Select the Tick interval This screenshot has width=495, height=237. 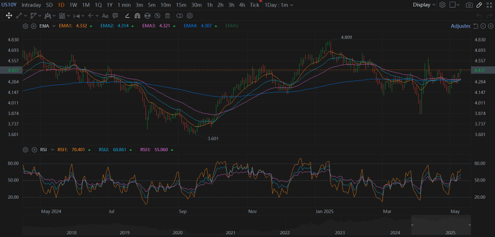coord(254,5)
